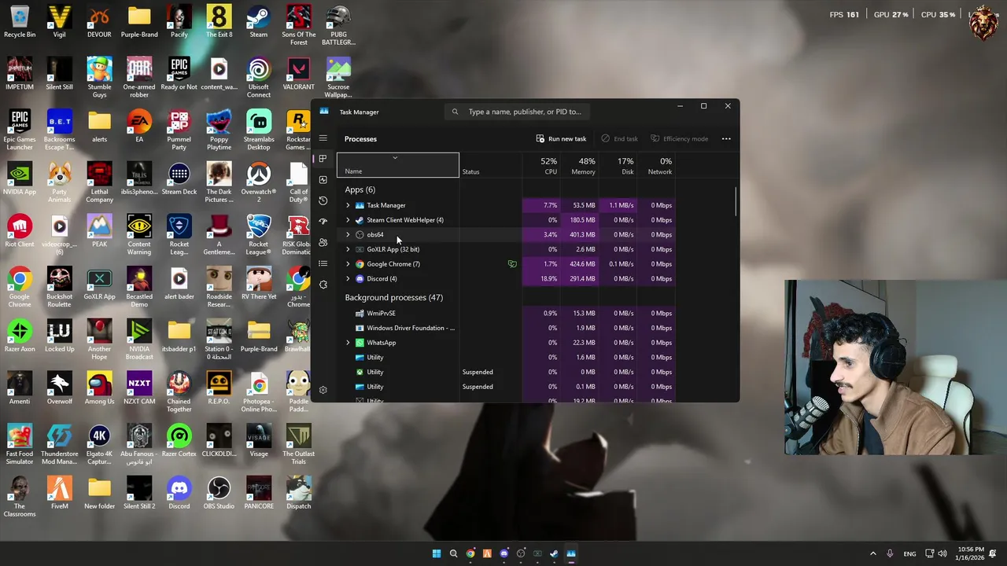Open the volume icon in system tray

(x=942, y=553)
